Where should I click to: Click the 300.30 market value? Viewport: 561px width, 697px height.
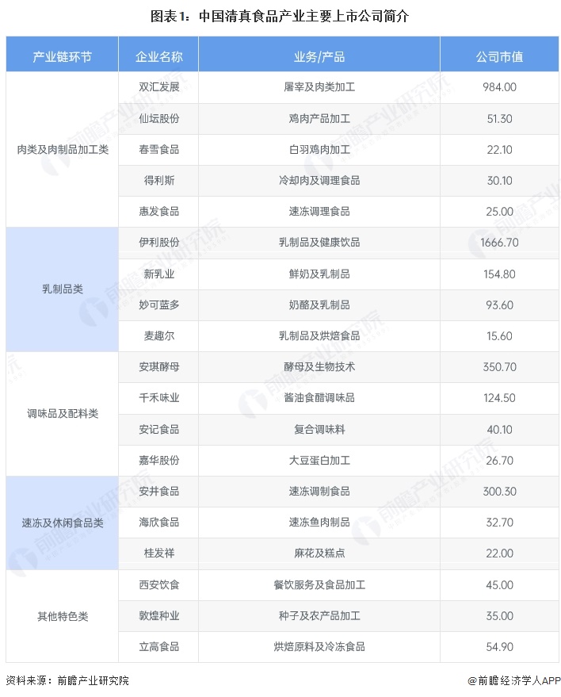[499, 491]
